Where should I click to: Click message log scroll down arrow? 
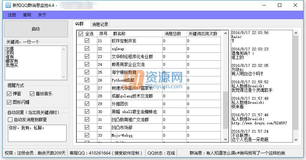(x=296, y=139)
